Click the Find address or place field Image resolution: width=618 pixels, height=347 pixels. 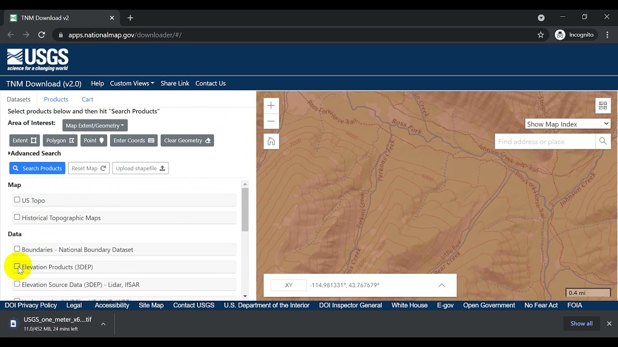(545, 142)
